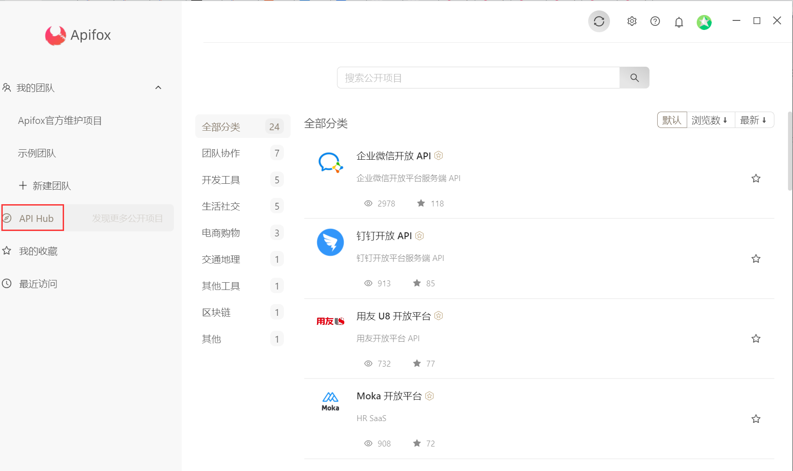Sort by 最新 descending
This screenshot has width=793, height=471.
754,120
